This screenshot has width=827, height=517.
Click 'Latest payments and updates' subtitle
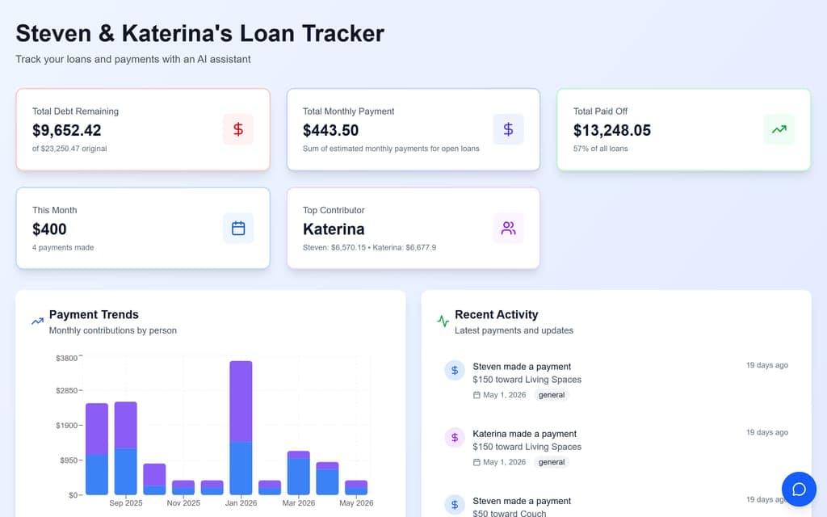point(514,330)
